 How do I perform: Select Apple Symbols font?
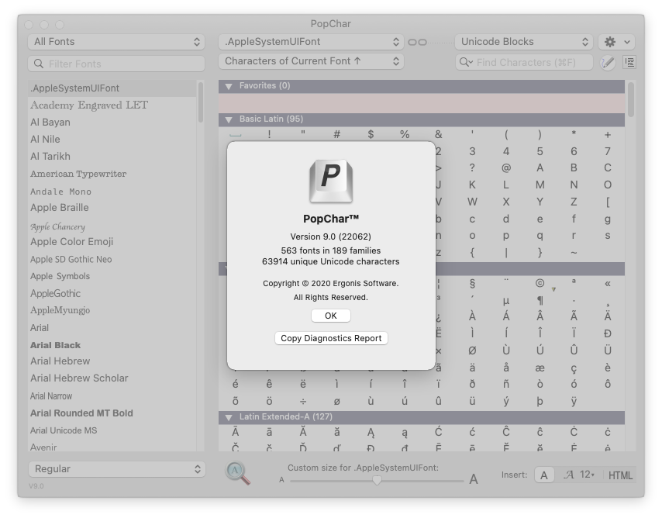pos(112,276)
